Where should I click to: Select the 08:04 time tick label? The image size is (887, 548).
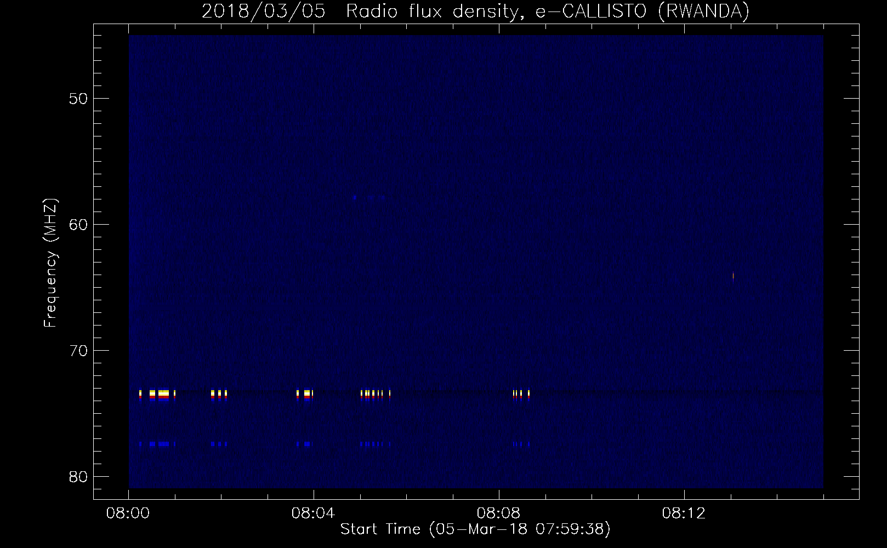pyautogui.click(x=314, y=514)
